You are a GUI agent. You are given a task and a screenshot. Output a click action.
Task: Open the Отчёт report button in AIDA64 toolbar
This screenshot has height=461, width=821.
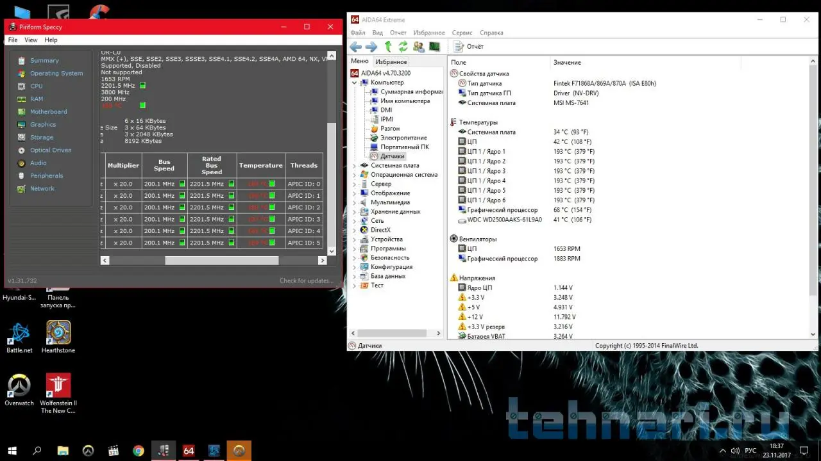click(469, 47)
